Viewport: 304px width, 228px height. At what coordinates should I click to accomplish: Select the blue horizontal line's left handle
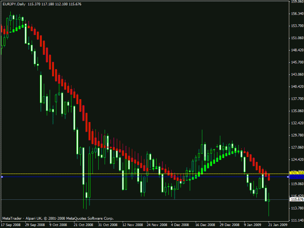coord(2,177)
